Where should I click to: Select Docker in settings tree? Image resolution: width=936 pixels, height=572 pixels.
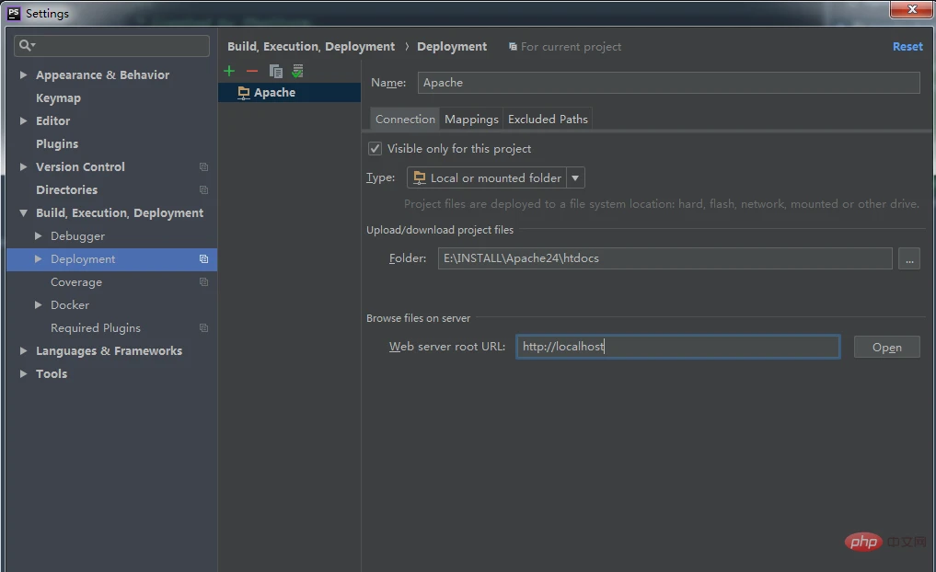click(70, 304)
